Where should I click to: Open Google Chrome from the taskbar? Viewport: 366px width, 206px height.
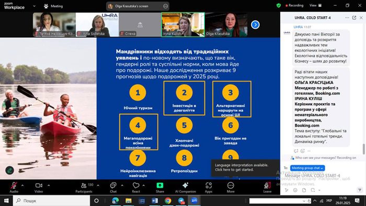point(168,201)
